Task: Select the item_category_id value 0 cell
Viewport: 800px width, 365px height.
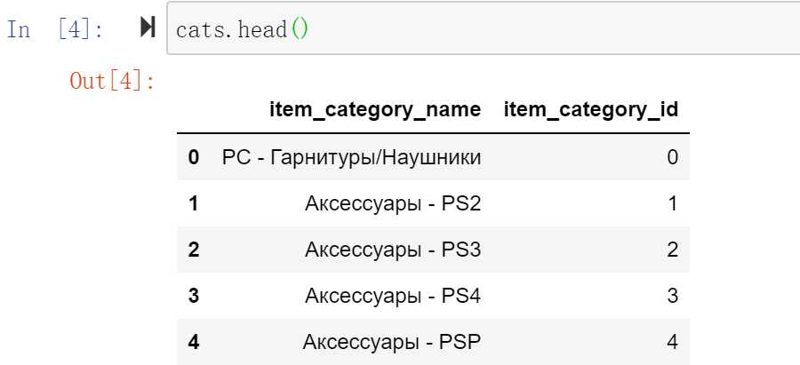Action: [673, 157]
